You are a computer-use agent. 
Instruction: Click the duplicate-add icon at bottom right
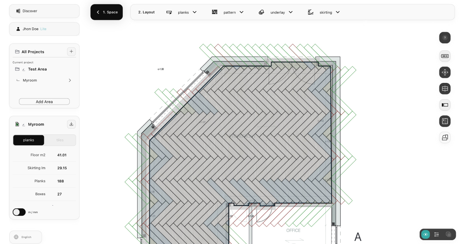pyautogui.click(x=448, y=234)
